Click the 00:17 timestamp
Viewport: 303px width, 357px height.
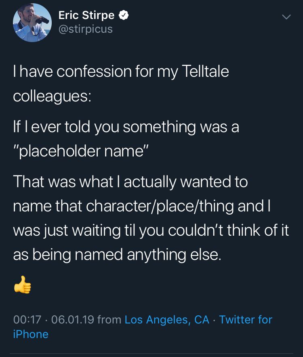27,320
